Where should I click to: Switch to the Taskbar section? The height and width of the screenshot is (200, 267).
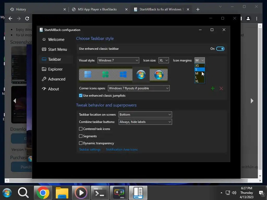coord(56,59)
